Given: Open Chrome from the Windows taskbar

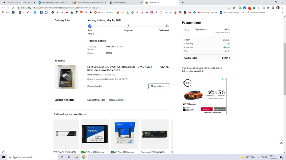Looking at the screenshot, I should 84,157.
